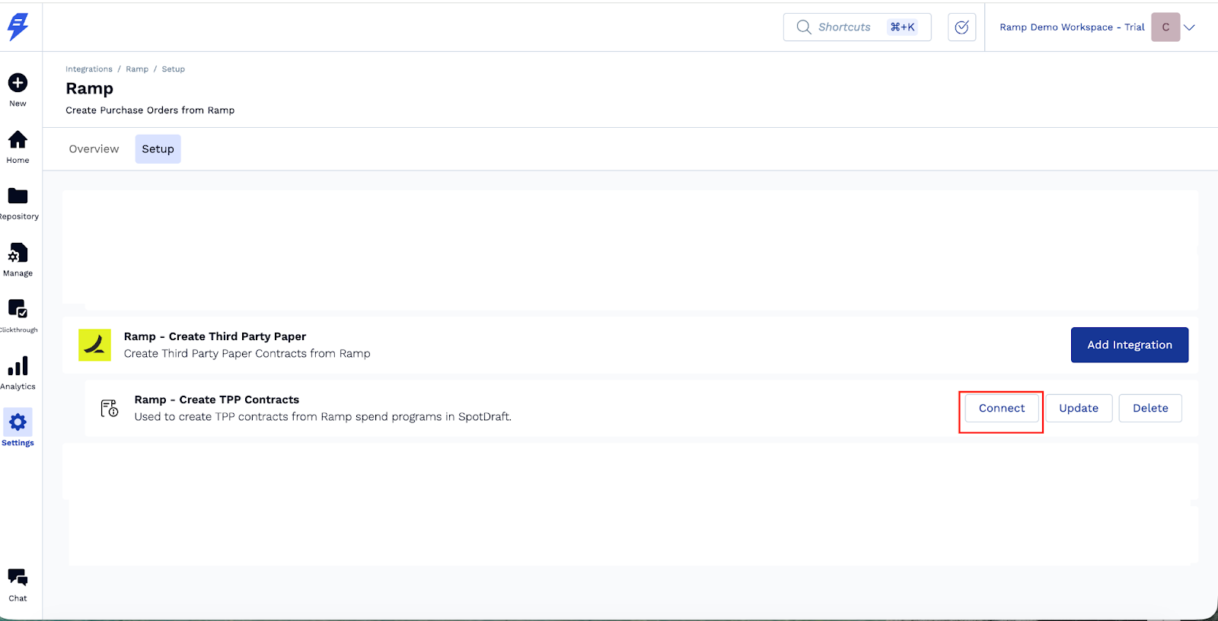Click the Ramp page heading

pyautogui.click(x=90, y=88)
